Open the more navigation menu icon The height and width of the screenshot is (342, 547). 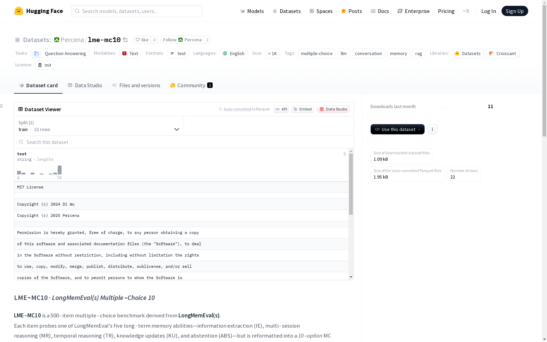point(466,11)
